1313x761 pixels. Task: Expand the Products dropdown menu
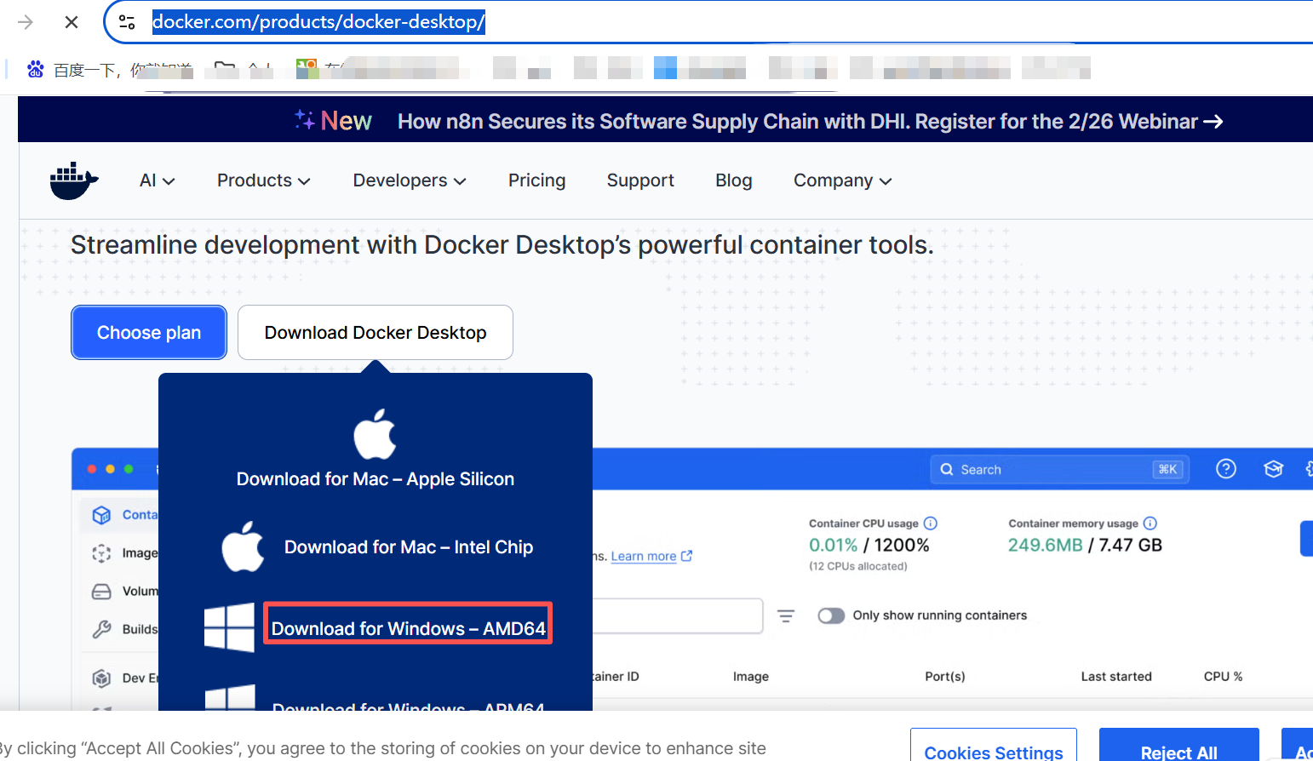pyautogui.click(x=263, y=180)
